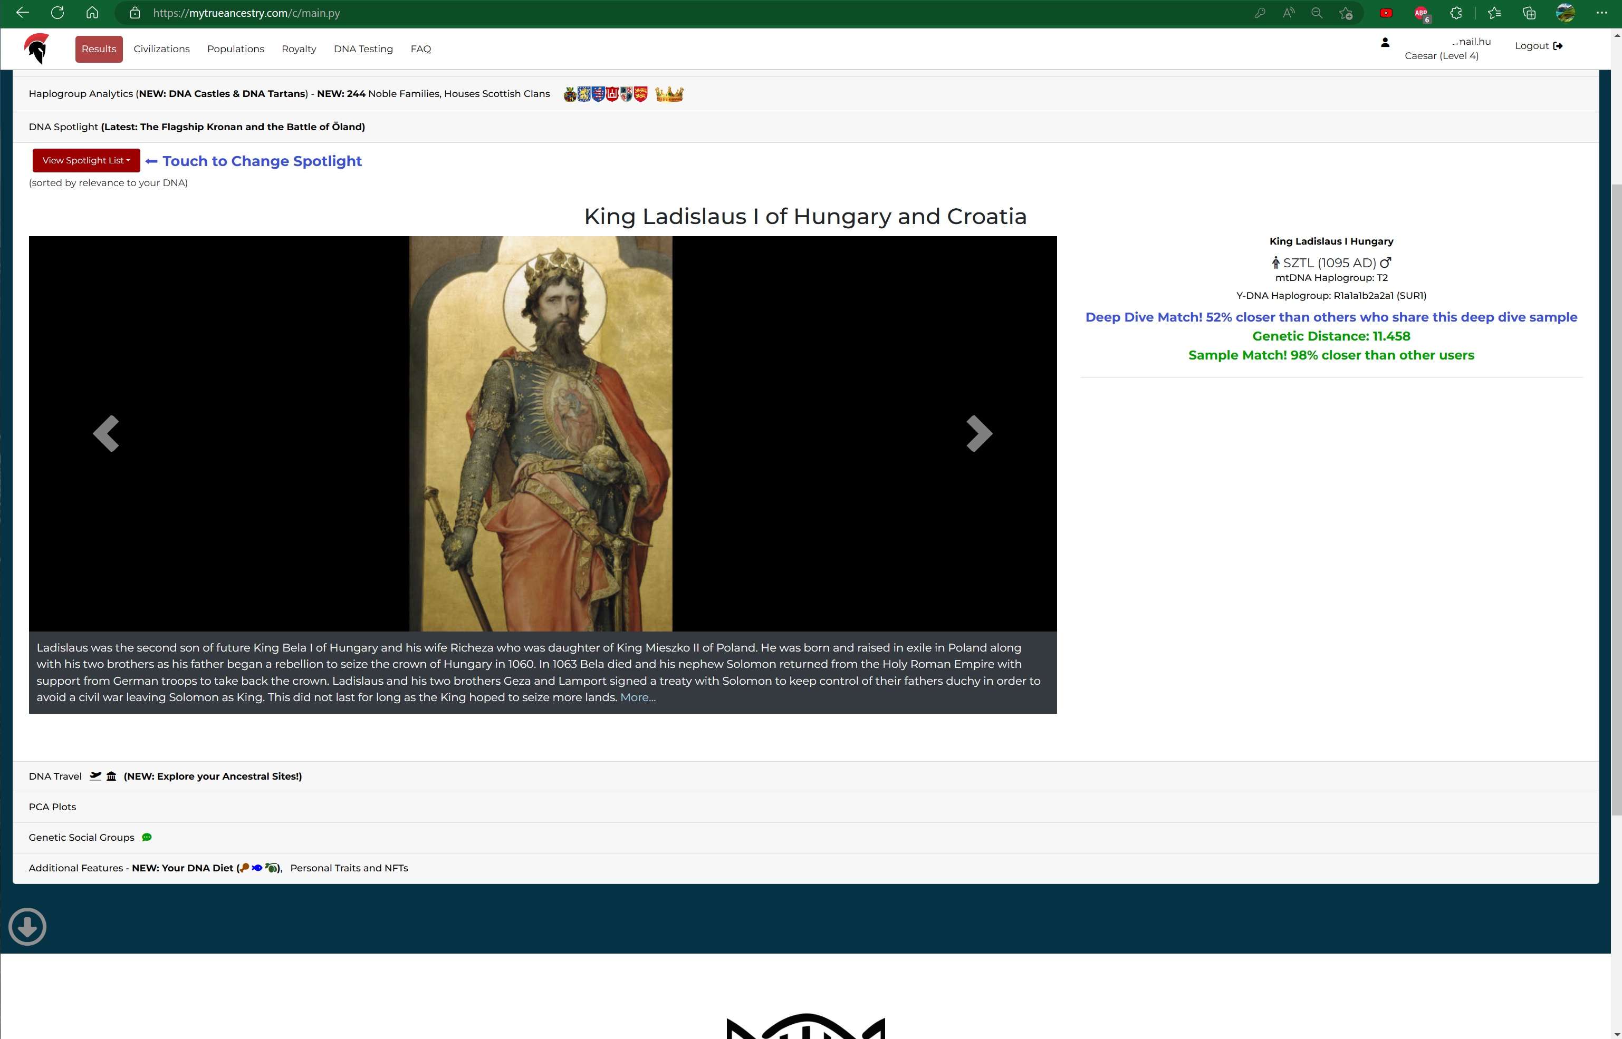The image size is (1622, 1039).
Task: Click the SZTL (1095 AD) sample label
Action: tap(1329, 263)
